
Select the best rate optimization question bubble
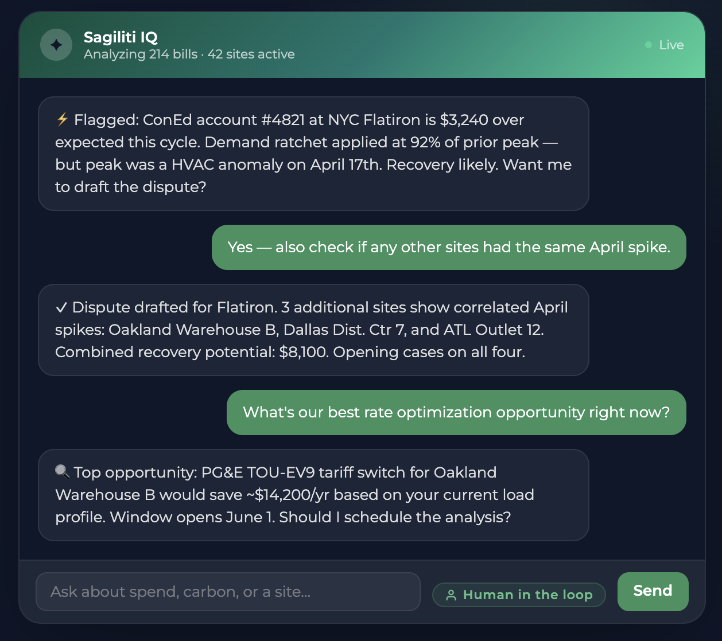456,412
